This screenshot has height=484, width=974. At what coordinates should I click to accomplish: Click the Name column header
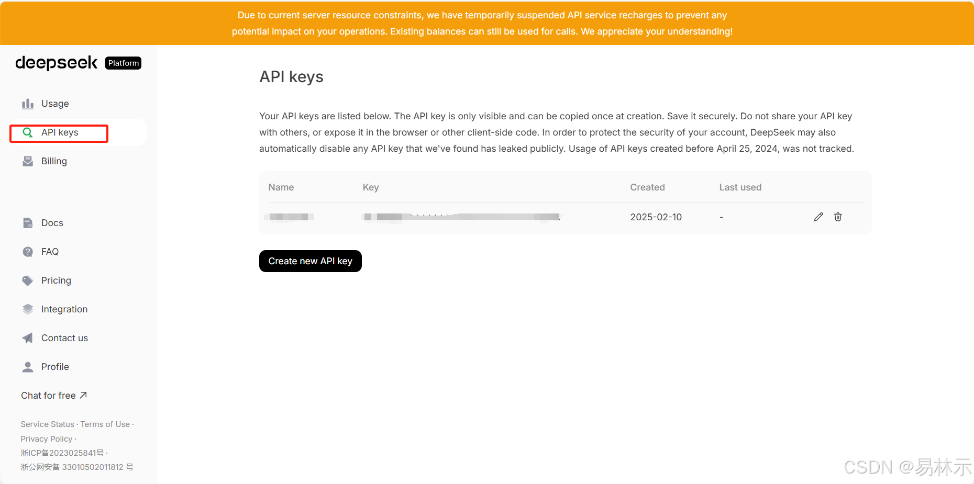[281, 187]
